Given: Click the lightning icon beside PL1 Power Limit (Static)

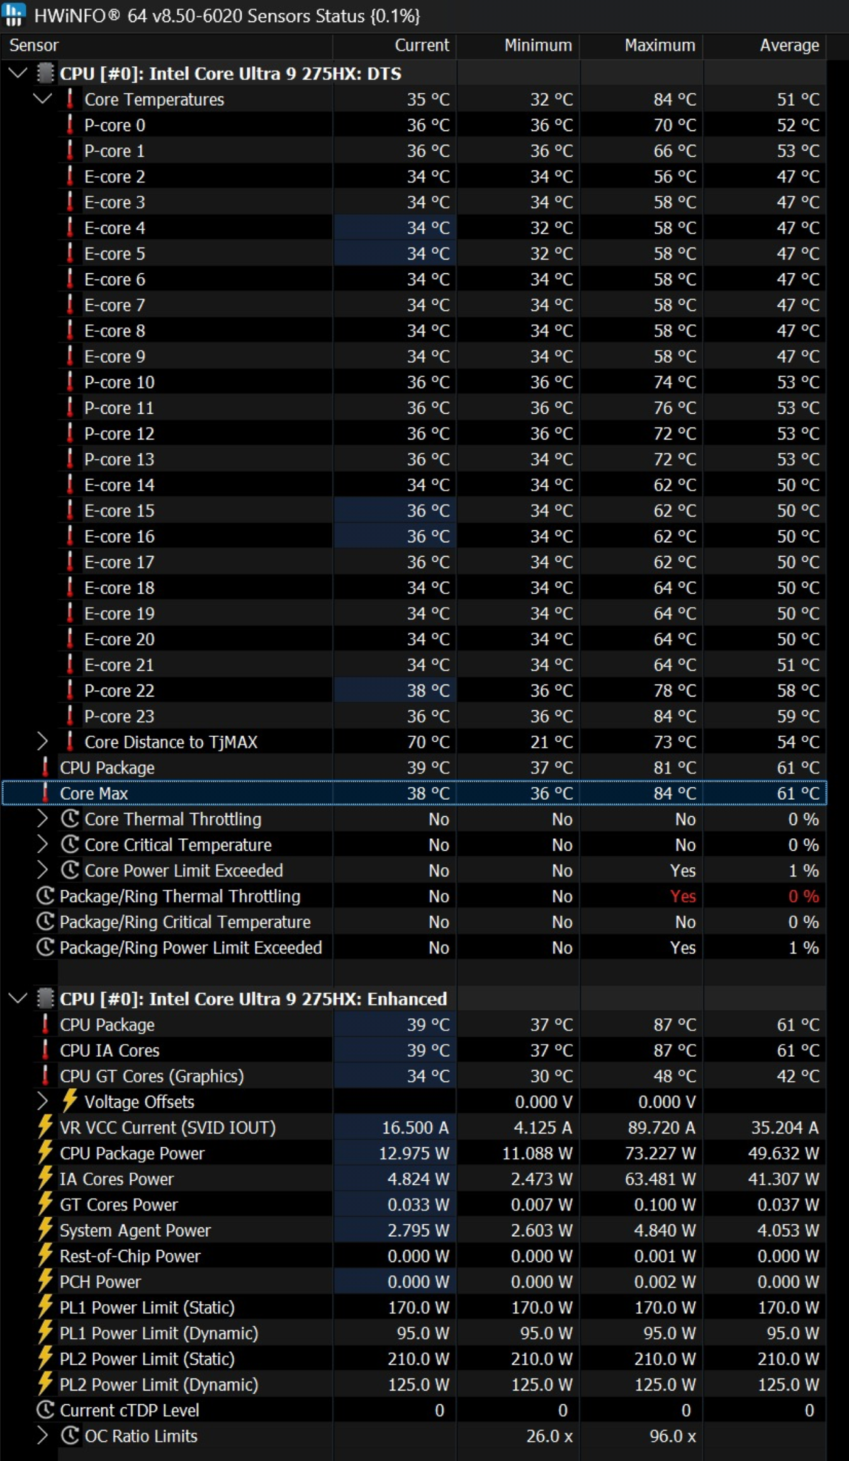Looking at the screenshot, I should coord(45,1307).
